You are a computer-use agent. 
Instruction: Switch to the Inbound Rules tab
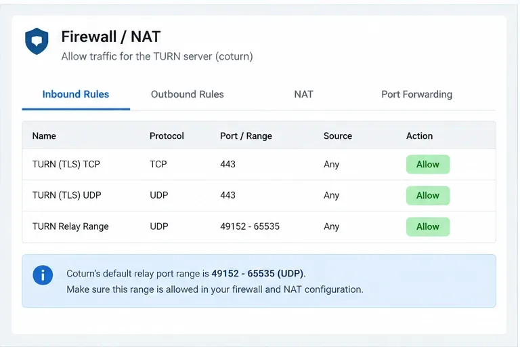[76, 94]
